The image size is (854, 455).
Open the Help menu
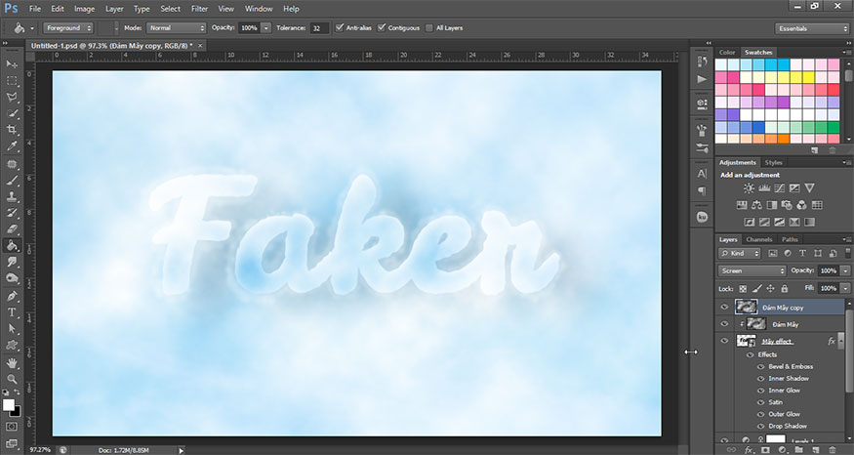(x=291, y=9)
